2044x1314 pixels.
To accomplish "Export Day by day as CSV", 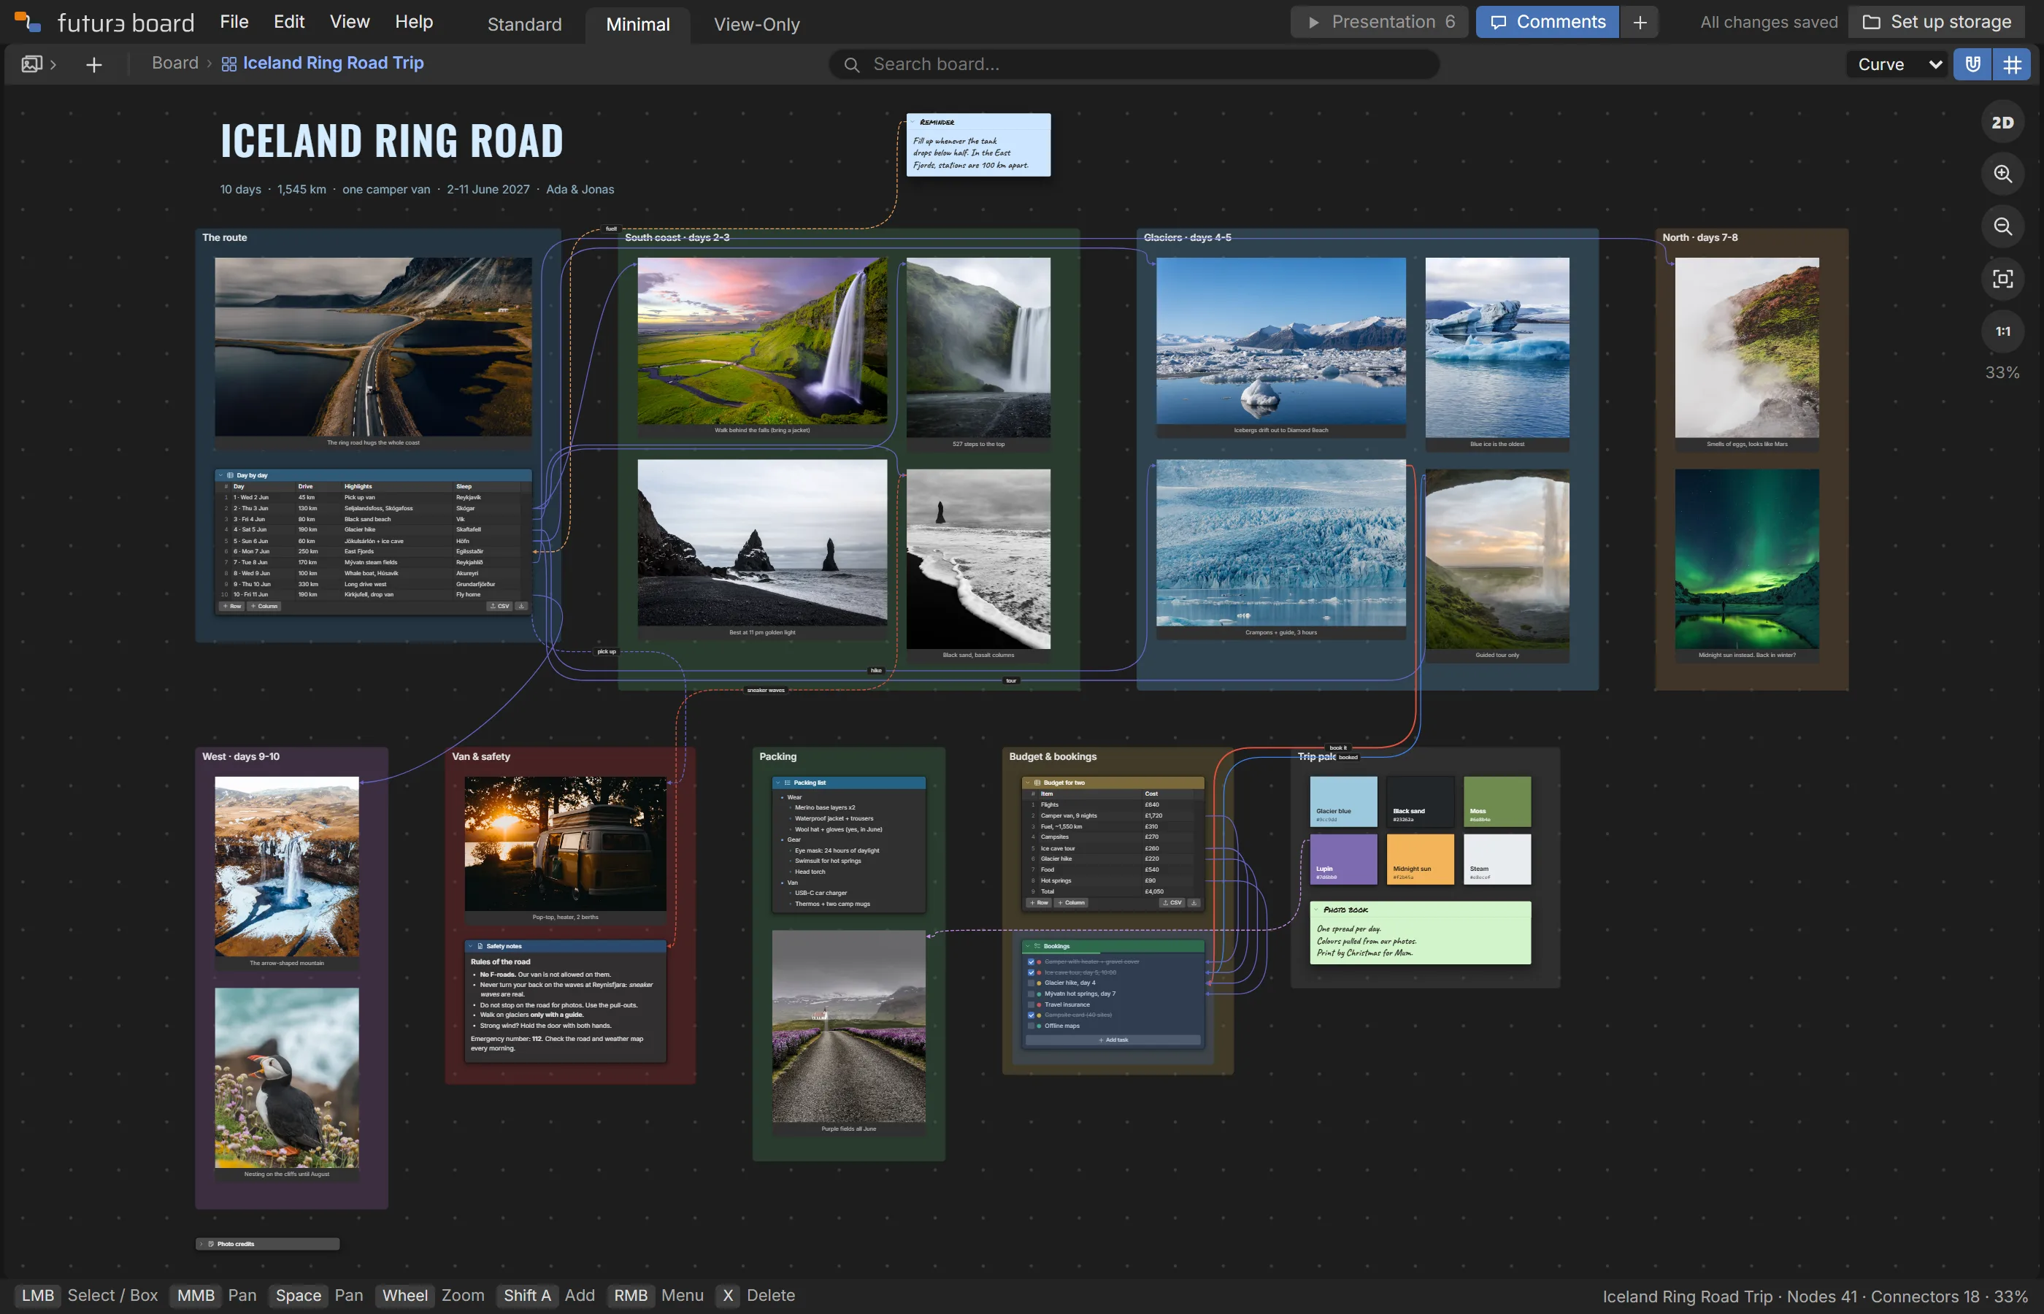I will [x=499, y=606].
